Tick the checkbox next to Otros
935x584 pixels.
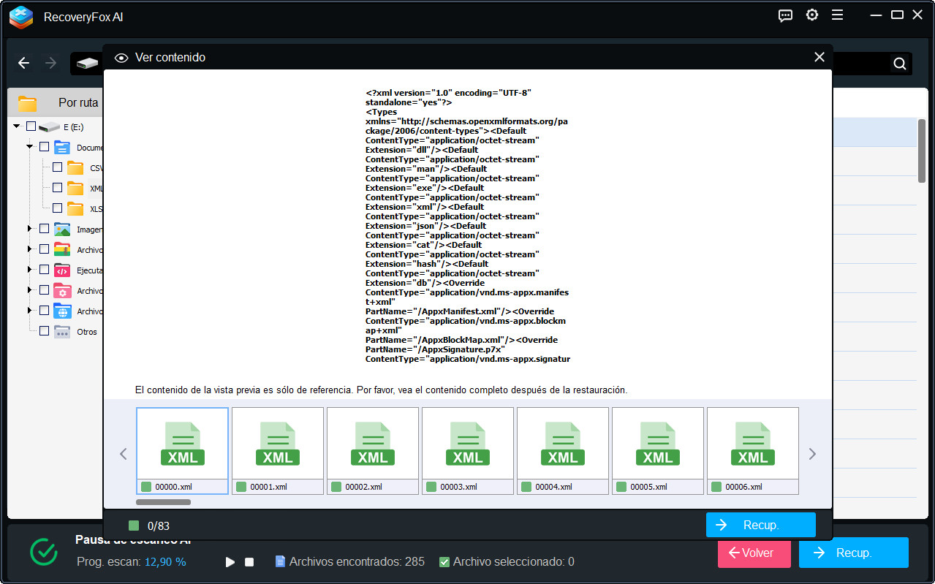[x=44, y=331]
